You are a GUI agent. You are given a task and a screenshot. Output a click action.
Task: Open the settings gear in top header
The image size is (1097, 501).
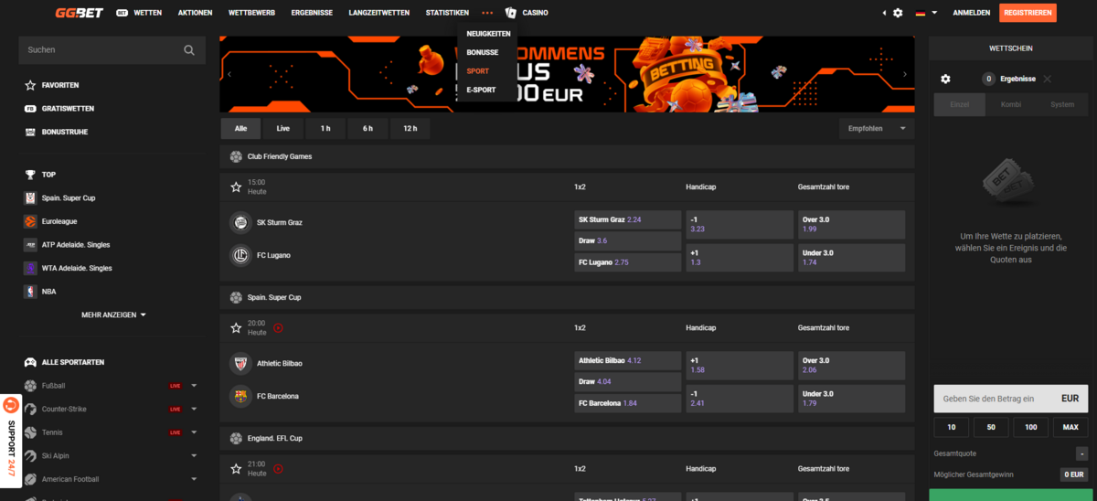click(x=898, y=13)
